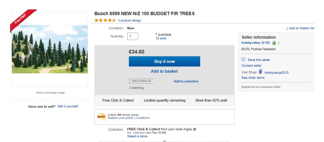The image size is (324, 142).
Task: Click the Nectar logo icon
Action: click(101, 116)
